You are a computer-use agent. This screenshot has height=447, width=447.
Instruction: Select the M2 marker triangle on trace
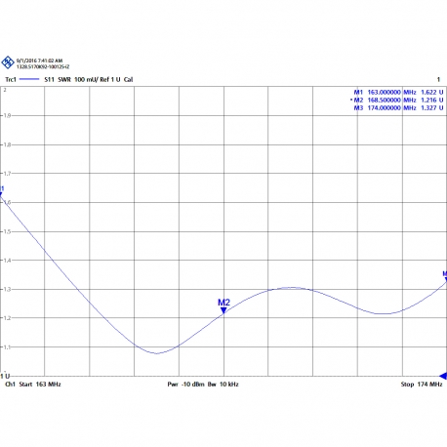tap(223, 310)
